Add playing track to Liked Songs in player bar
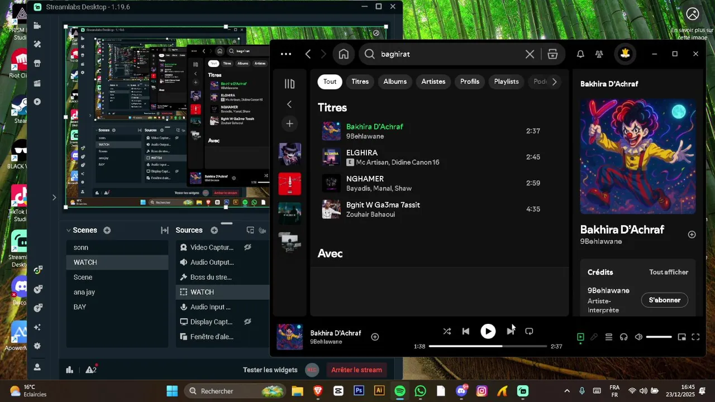 (375, 337)
